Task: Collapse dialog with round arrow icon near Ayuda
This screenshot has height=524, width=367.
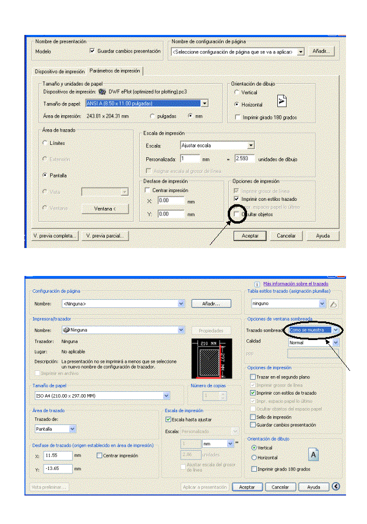Action: tap(336, 486)
